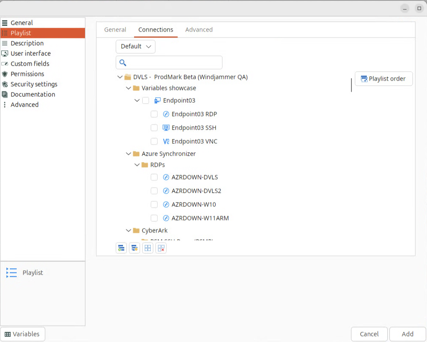The width and height of the screenshot is (427, 342).
Task: Open the Default dropdown
Action: (x=135, y=46)
